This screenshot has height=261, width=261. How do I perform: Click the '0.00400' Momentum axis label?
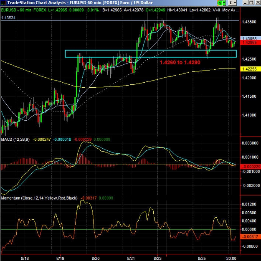[x=249, y=221]
